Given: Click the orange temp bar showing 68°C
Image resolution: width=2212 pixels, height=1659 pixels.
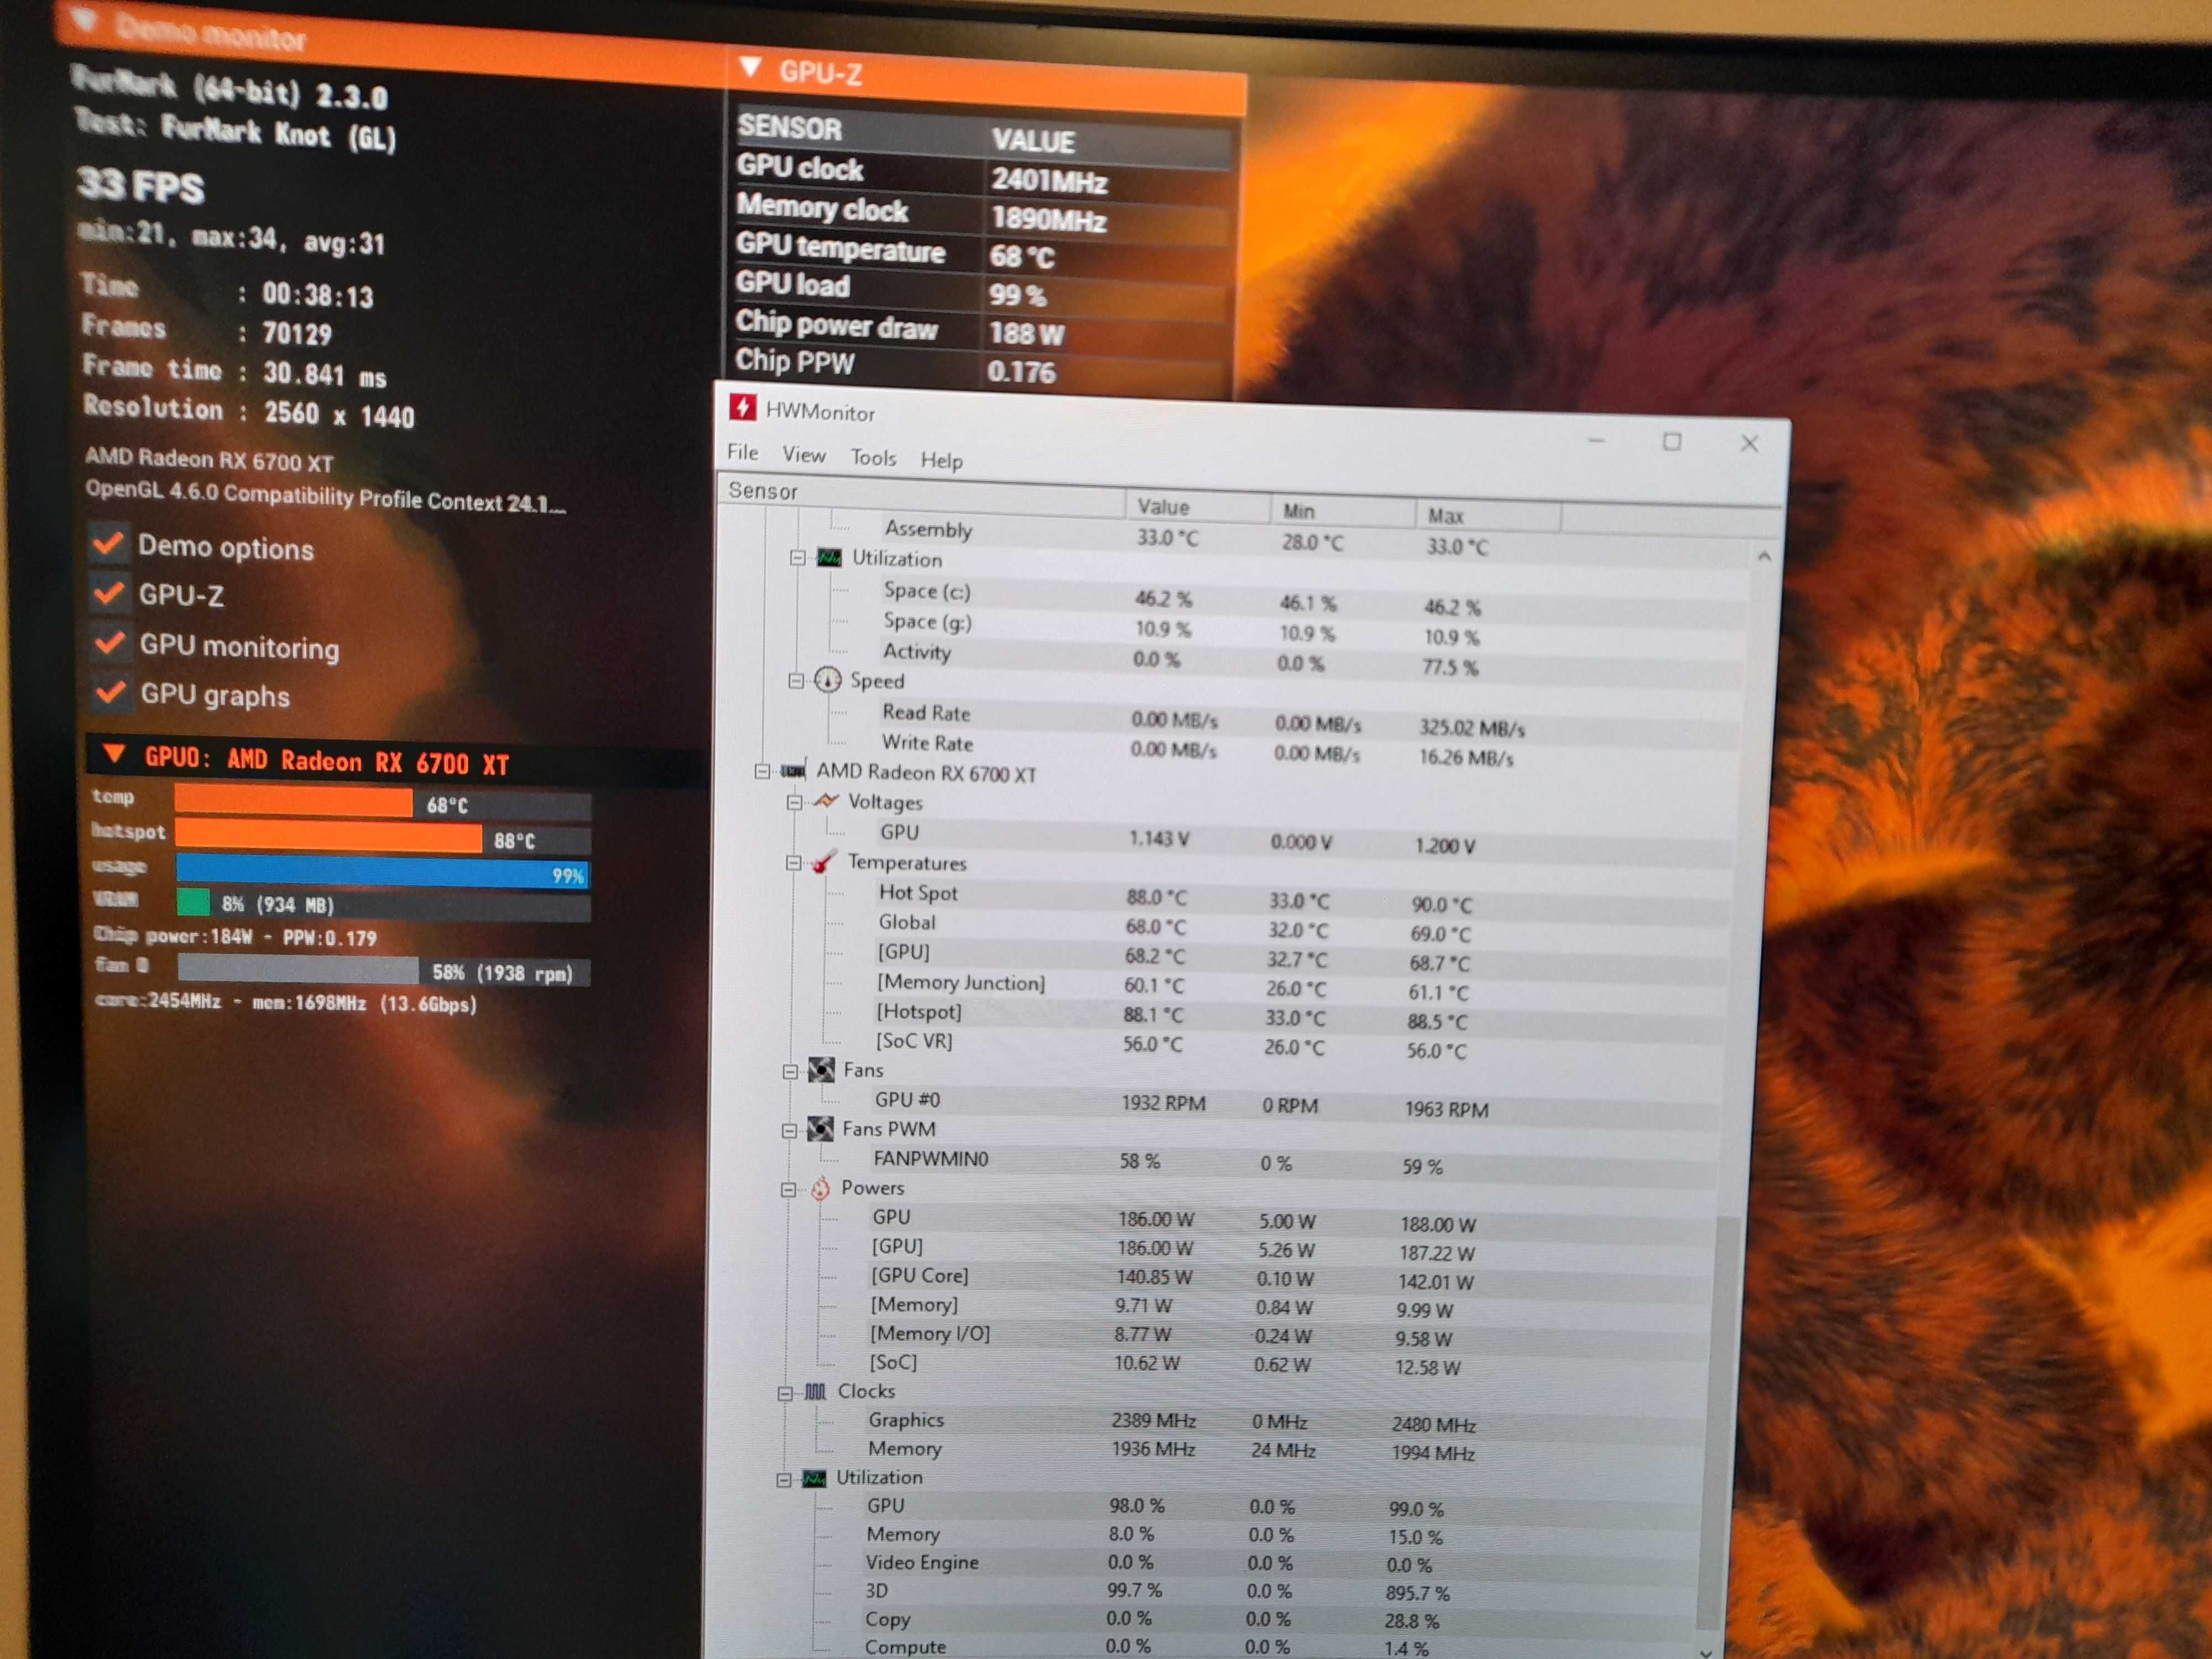Looking at the screenshot, I should click(x=293, y=800).
